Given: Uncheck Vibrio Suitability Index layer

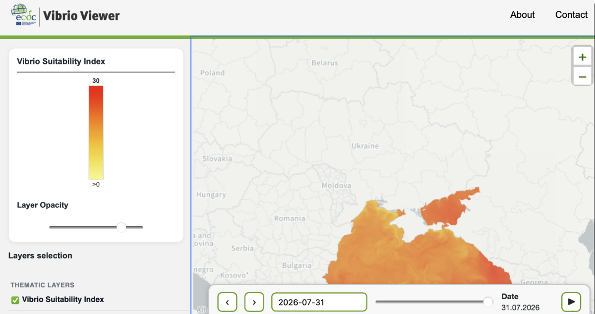Looking at the screenshot, I should point(15,300).
